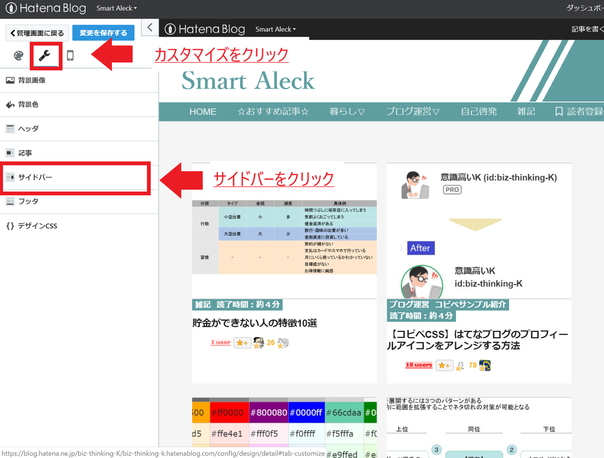Open the profile icon article thumbnail
The image size is (604, 458).
click(479, 231)
